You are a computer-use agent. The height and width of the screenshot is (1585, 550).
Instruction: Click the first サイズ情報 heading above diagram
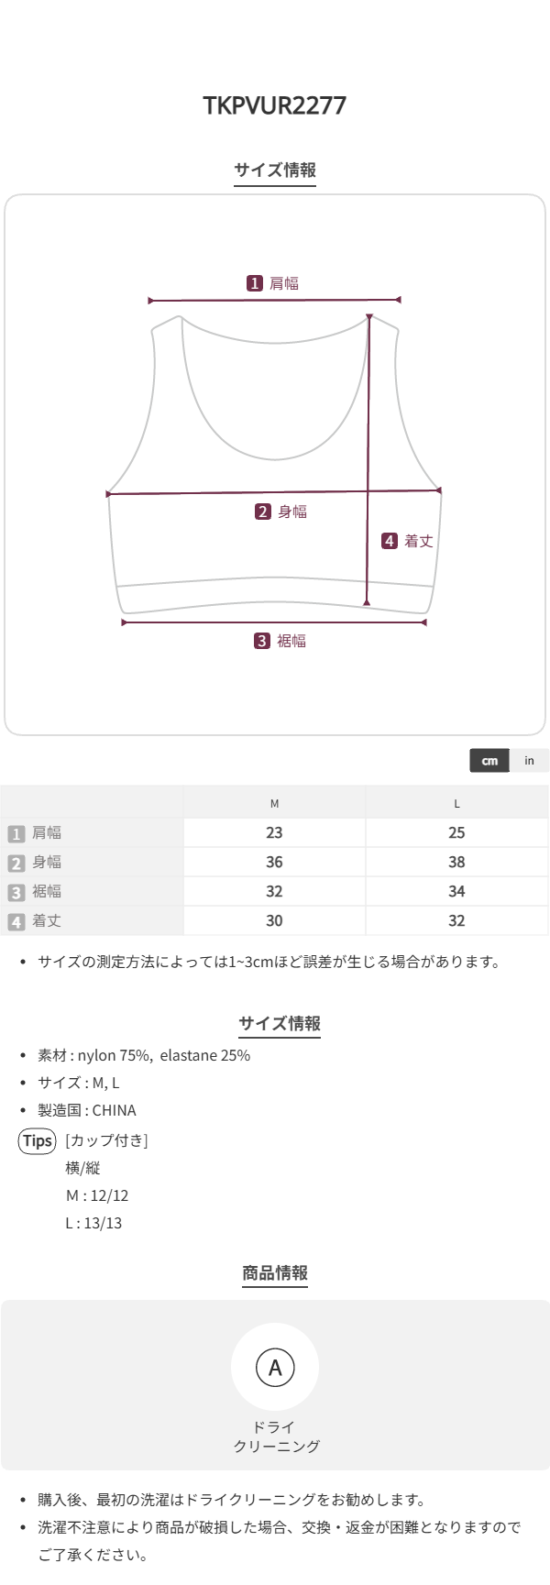pos(275,170)
